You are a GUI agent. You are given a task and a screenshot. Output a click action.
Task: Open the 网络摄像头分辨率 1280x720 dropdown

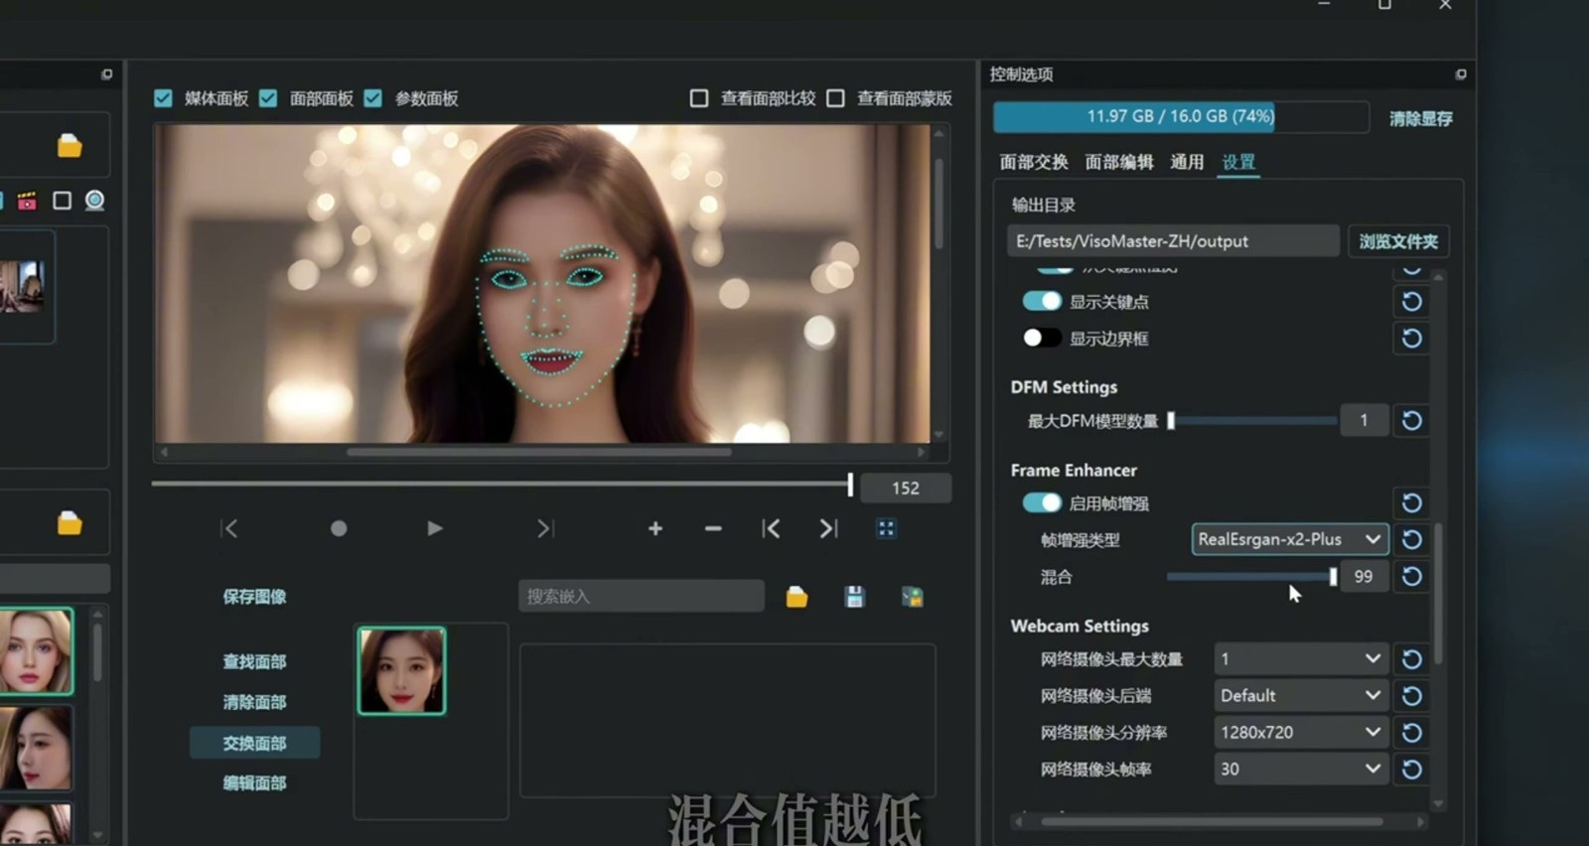(1300, 733)
